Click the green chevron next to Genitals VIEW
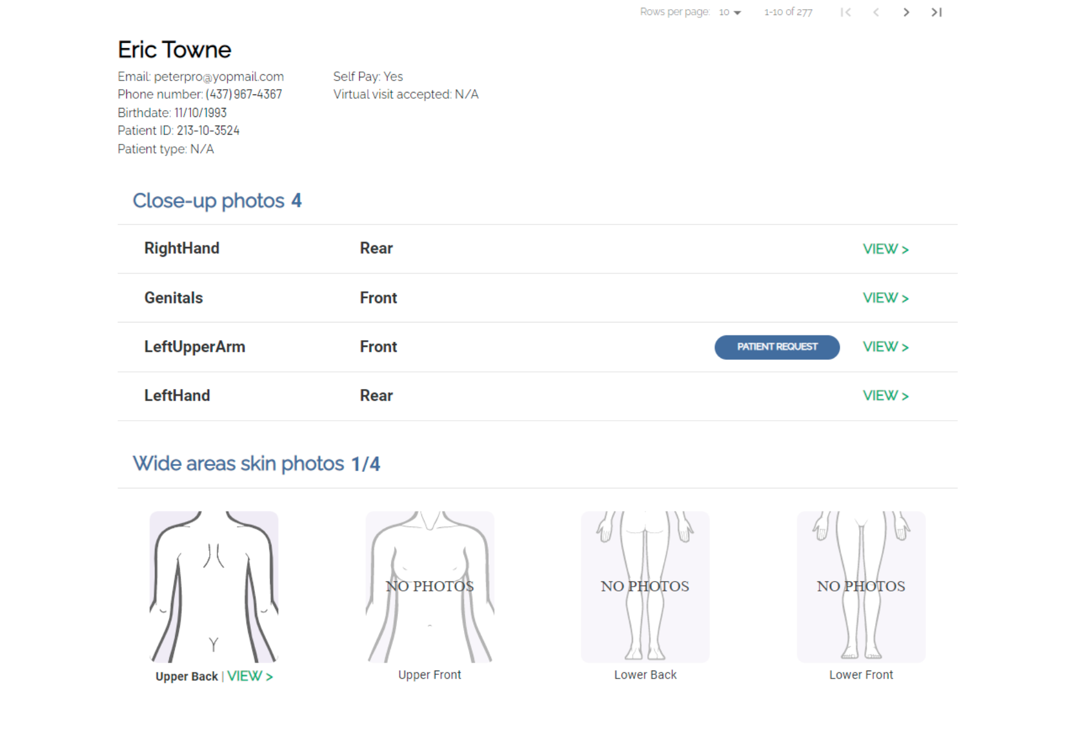The image size is (1066, 756). coord(906,298)
